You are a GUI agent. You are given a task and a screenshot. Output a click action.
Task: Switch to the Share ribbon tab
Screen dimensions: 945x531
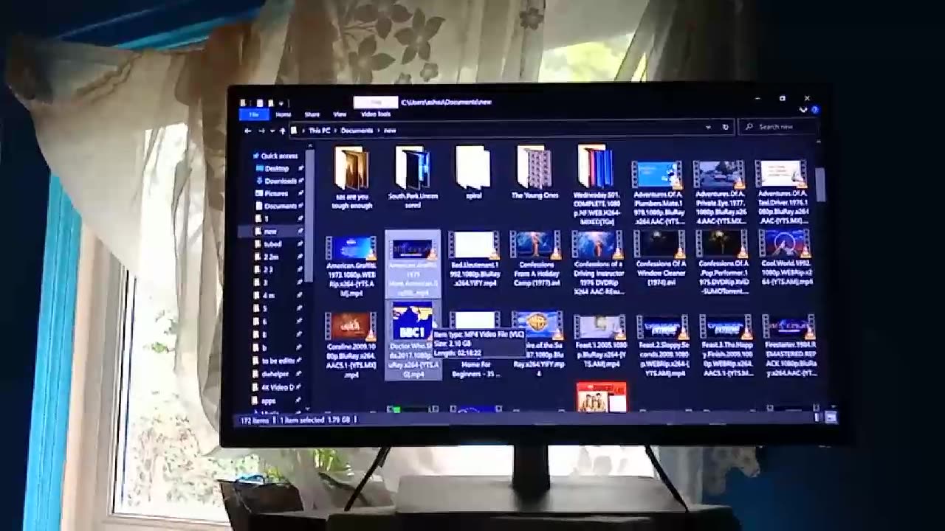pos(312,114)
